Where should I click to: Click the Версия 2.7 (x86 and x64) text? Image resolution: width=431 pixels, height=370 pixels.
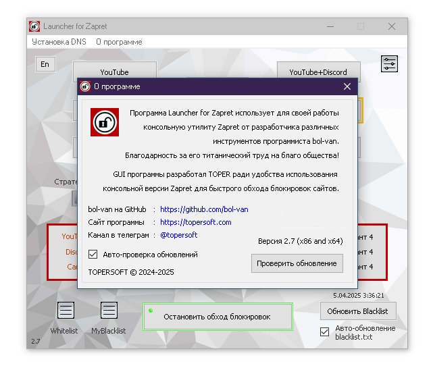301,241
